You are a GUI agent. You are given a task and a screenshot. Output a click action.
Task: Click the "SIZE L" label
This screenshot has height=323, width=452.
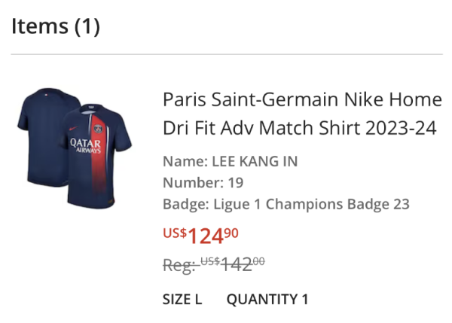[182, 299]
